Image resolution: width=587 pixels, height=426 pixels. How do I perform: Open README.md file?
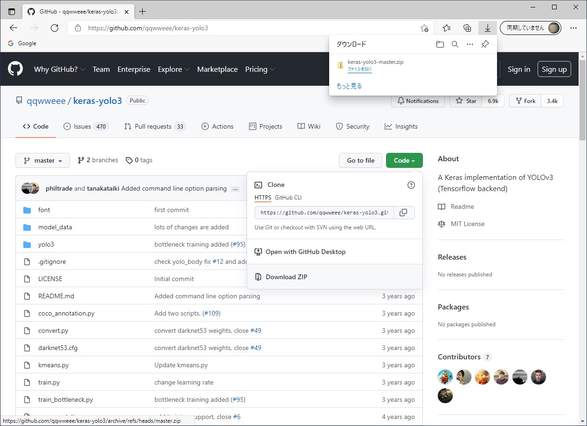[56, 296]
